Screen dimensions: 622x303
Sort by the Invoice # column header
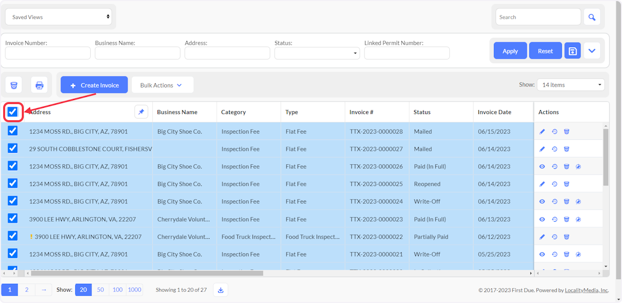[x=362, y=112]
